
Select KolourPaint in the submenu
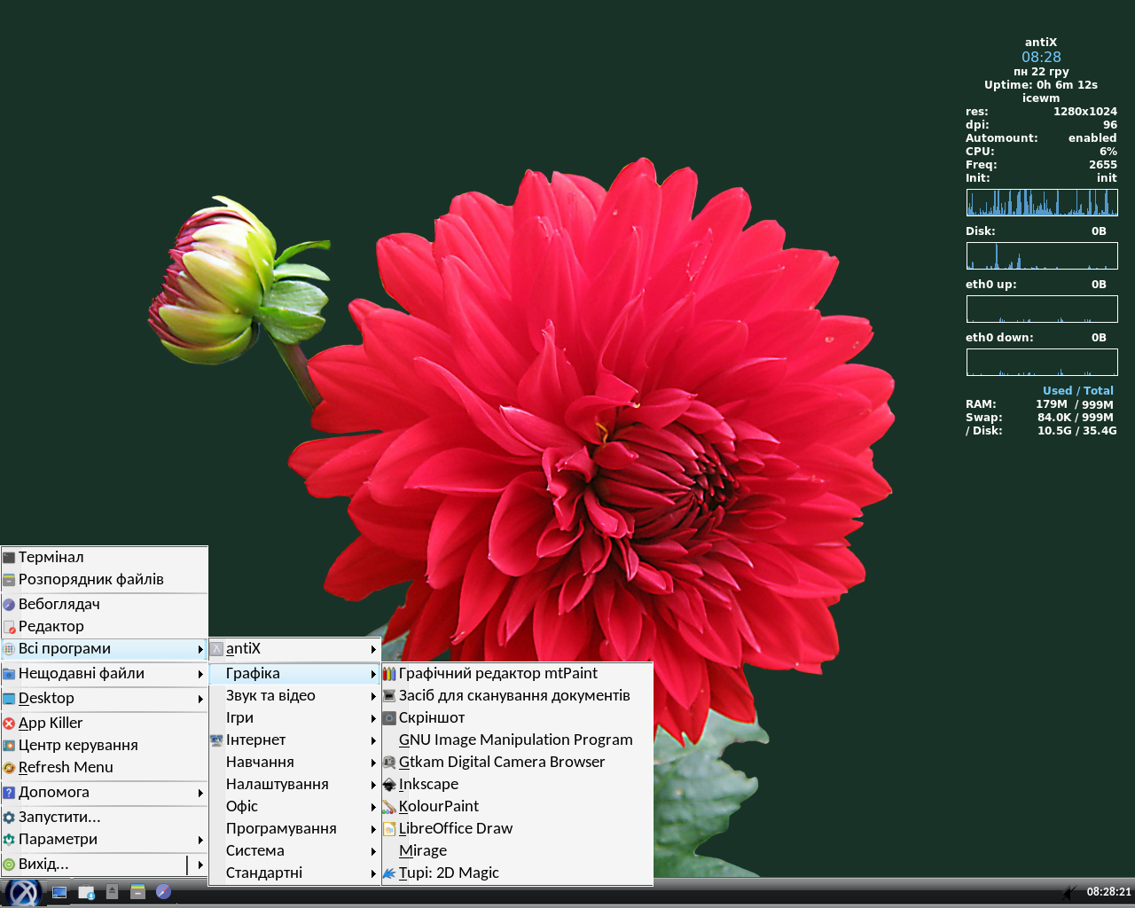coord(438,807)
